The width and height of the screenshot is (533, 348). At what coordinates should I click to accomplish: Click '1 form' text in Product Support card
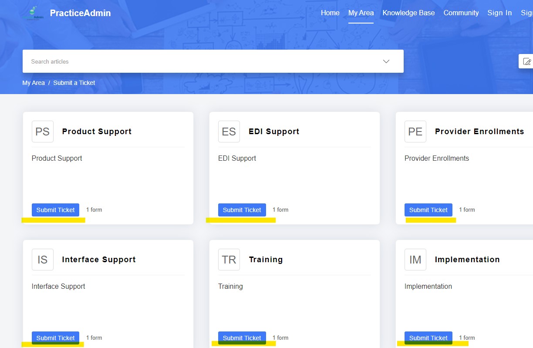pyautogui.click(x=94, y=210)
